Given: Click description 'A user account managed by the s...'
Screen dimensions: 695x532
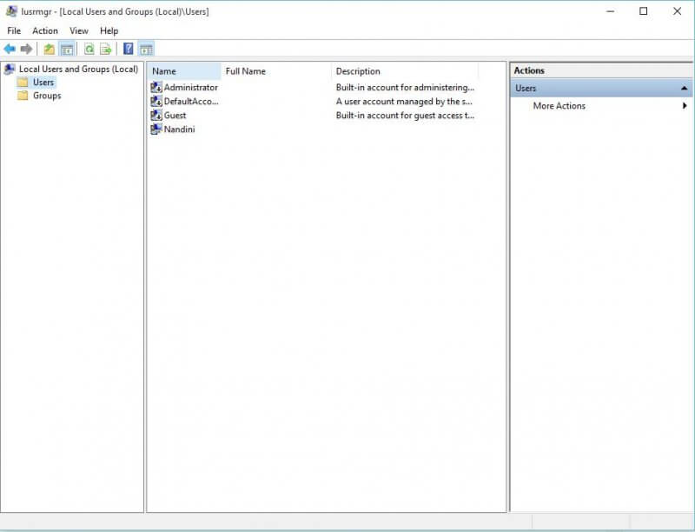Looking at the screenshot, I should (x=404, y=102).
